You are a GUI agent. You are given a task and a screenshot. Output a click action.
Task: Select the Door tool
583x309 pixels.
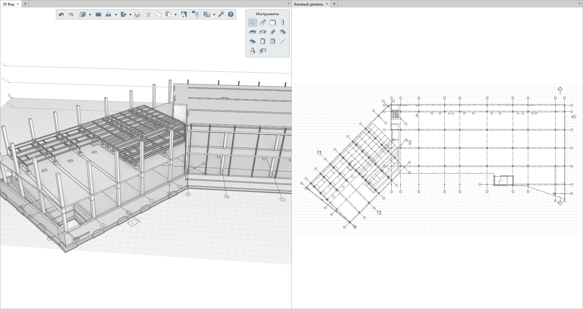point(263,41)
